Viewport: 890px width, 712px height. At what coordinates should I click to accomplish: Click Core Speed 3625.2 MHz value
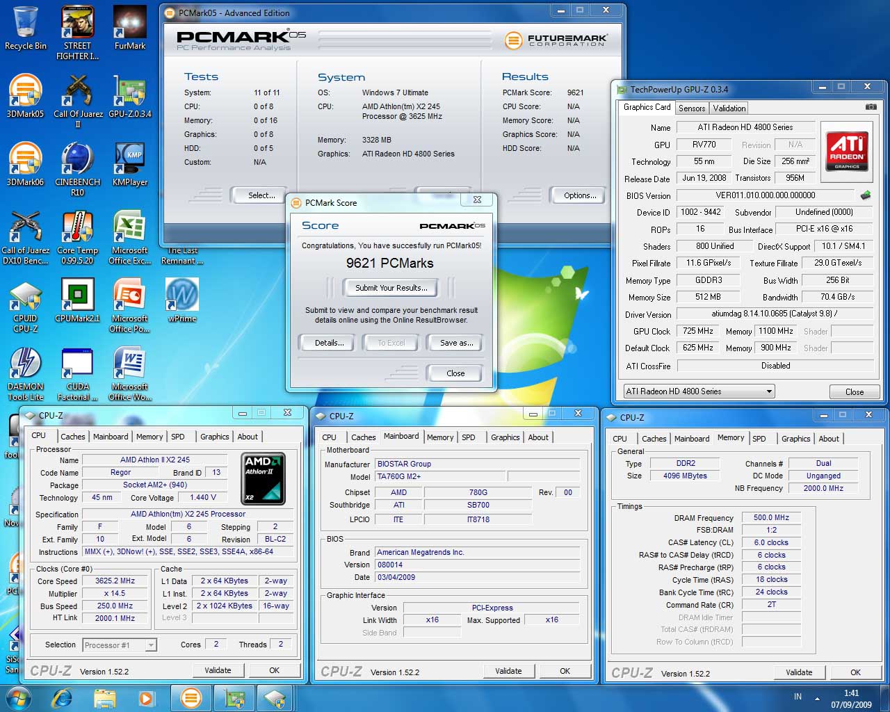click(x=115, y=581)
